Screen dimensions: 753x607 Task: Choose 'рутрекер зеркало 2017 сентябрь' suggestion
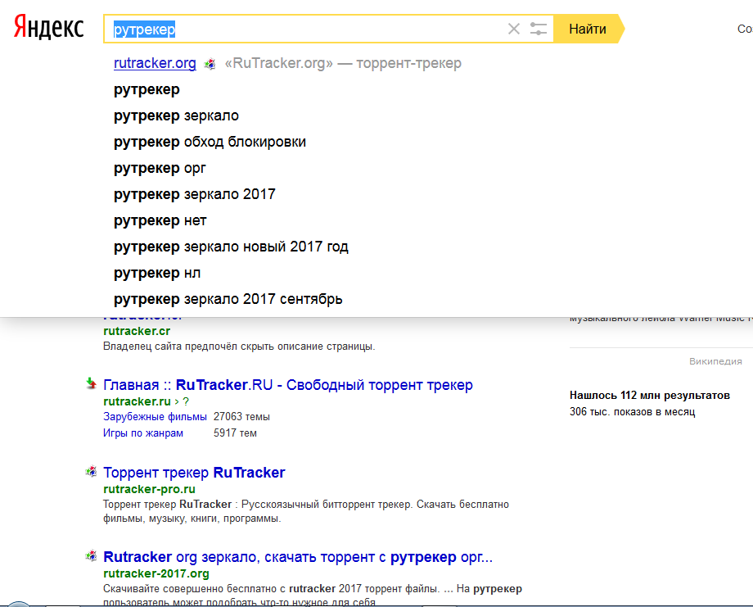point(228,299)
